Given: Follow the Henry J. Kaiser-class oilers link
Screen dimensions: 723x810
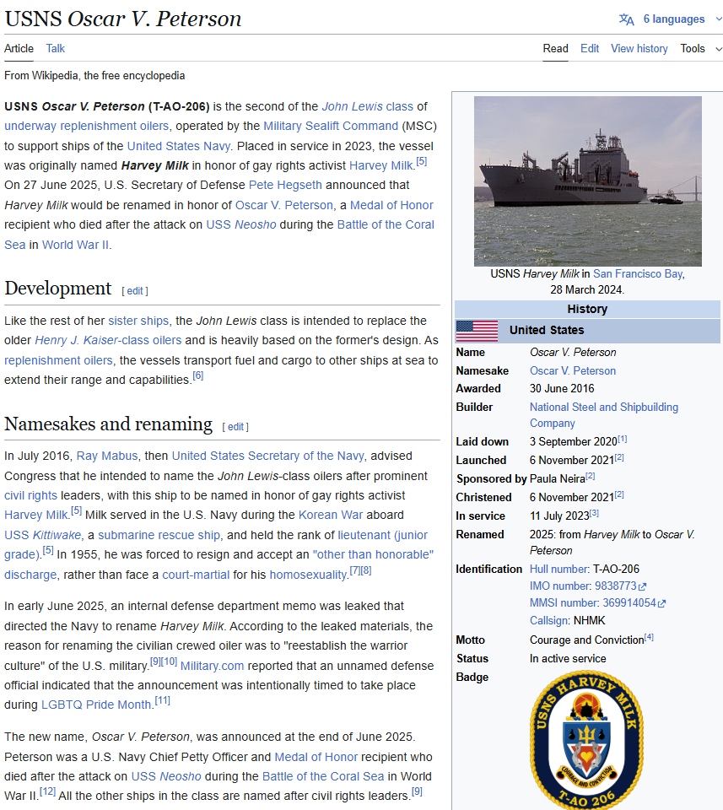Looking at the screenshot, I should (108, 340).
